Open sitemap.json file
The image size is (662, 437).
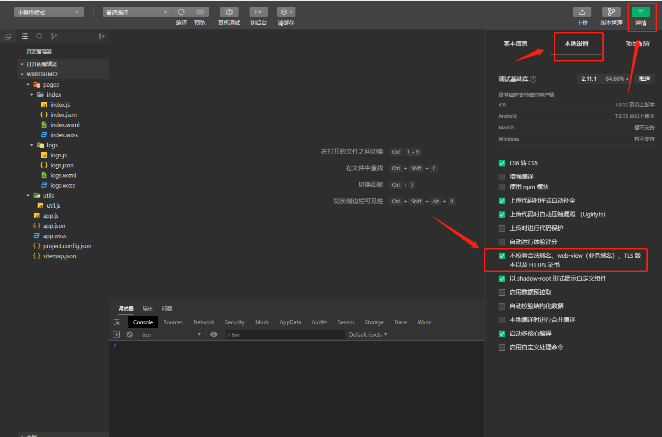click(60, 256)
